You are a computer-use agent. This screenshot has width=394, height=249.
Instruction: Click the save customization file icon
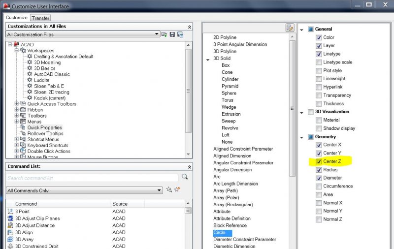point(172,34)
